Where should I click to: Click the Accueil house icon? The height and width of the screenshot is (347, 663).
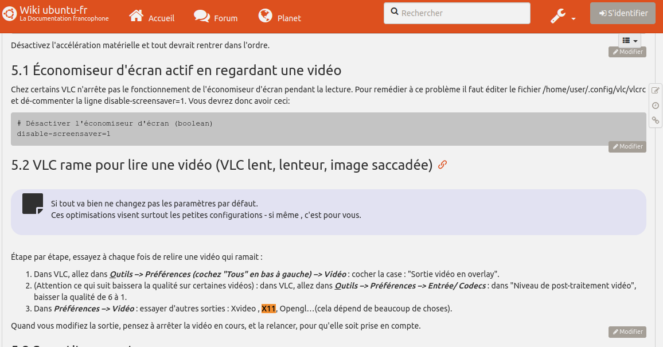[x=136, y=16]
